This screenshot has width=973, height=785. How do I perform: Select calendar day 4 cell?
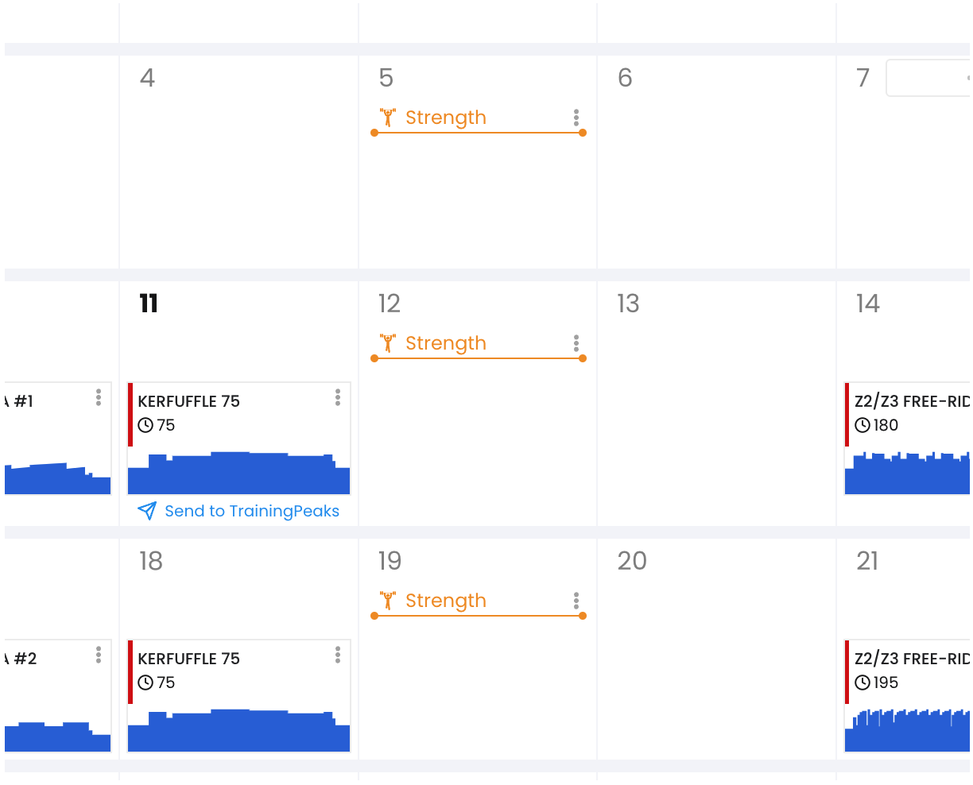238,162
